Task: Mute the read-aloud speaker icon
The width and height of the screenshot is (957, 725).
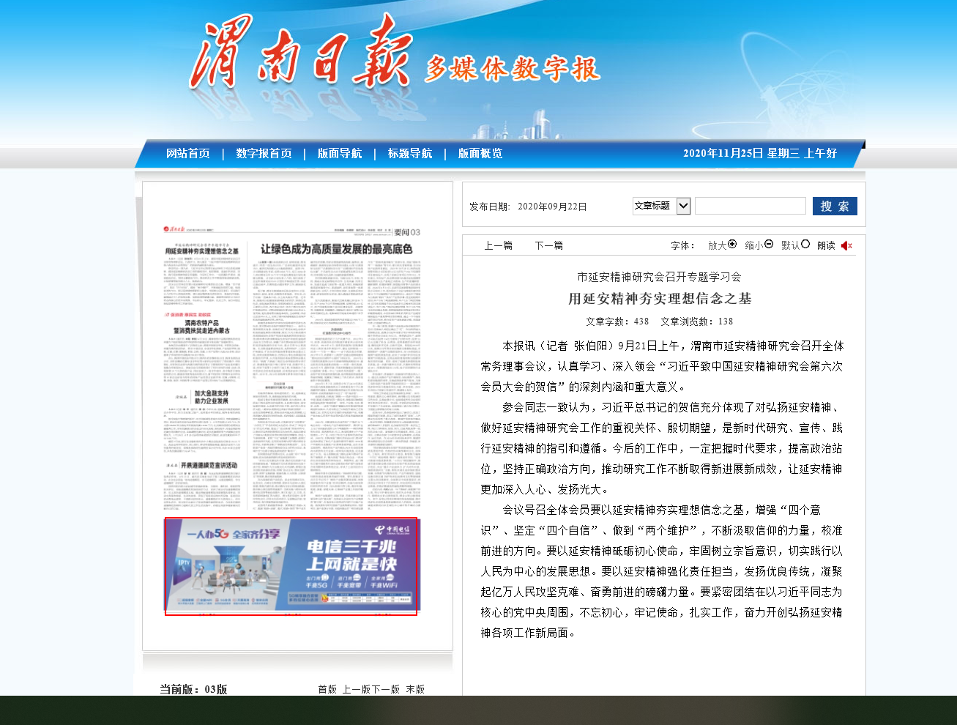Action: 846,245
